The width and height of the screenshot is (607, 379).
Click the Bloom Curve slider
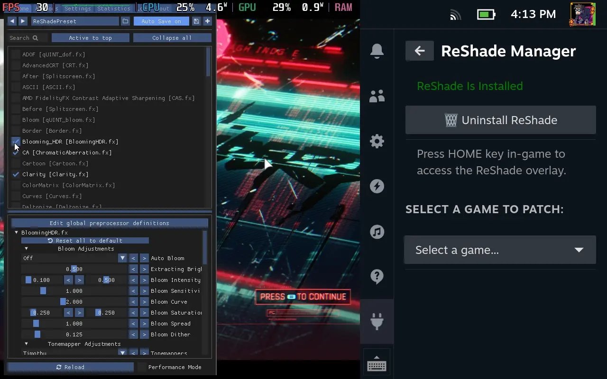[74, 302]
